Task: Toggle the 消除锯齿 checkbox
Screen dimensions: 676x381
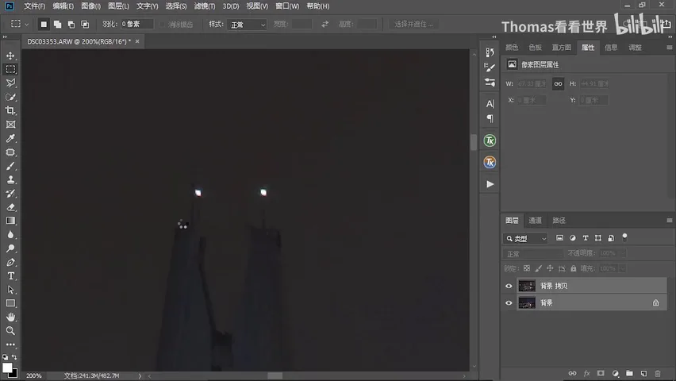Action: pyautogui.click(x=162, y=25)
